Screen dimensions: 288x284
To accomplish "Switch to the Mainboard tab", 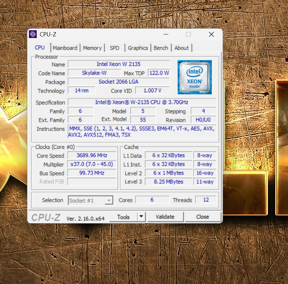I will click(65, 48).
